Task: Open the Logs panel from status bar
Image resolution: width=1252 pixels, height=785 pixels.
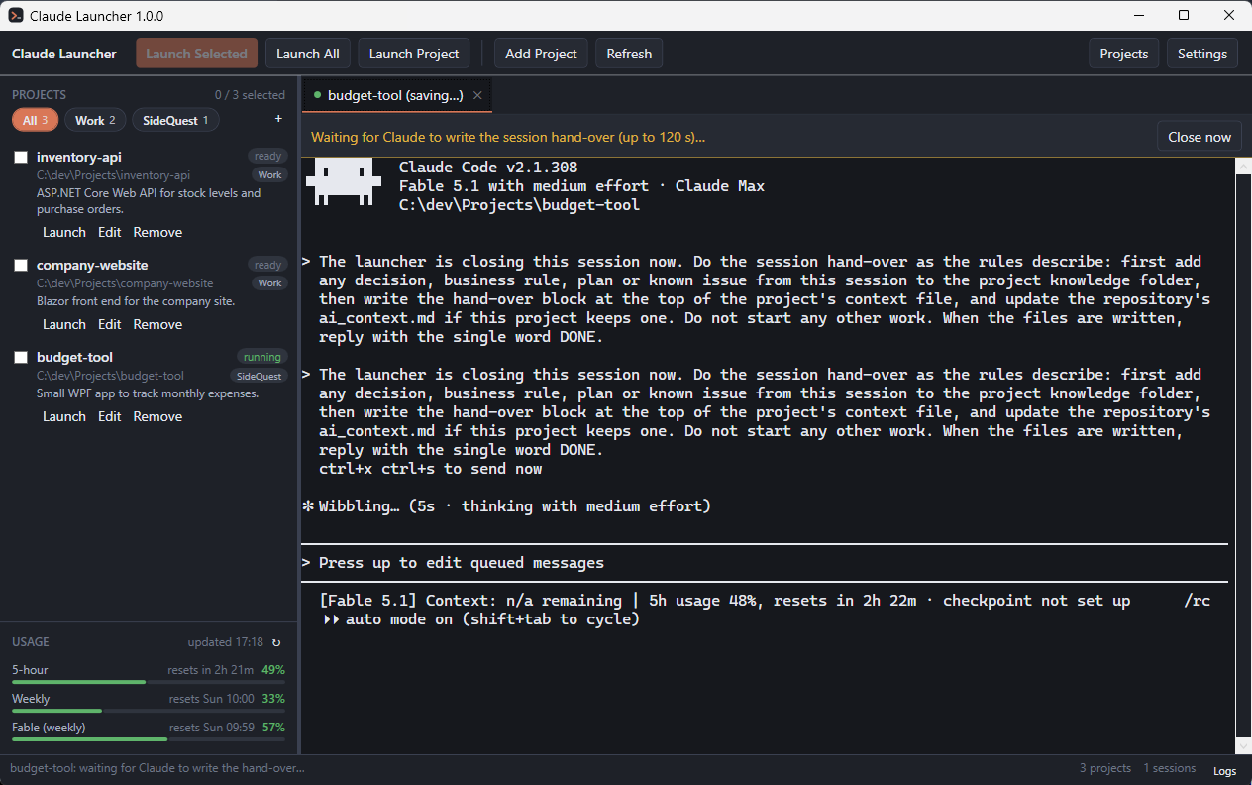Action: click(1224, 771)
